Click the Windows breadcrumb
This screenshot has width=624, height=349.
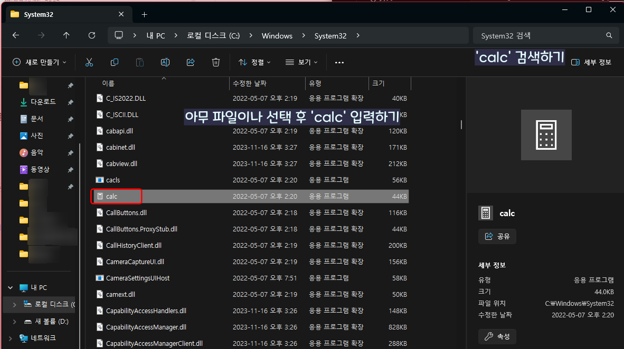[x=277, y=36]
